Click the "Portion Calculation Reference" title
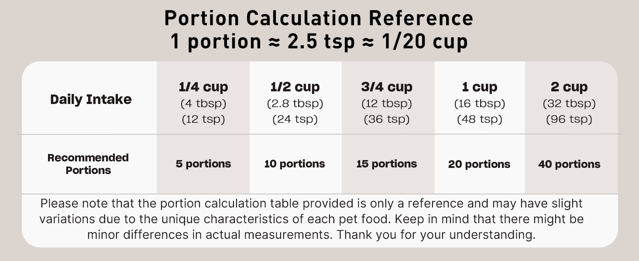The height and width of the screenshot is (261, 639). tap(319, 18)
